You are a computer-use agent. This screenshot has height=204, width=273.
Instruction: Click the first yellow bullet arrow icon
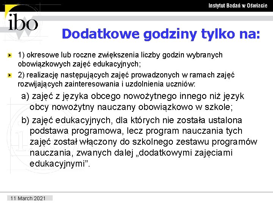click(x=9, y=56)
